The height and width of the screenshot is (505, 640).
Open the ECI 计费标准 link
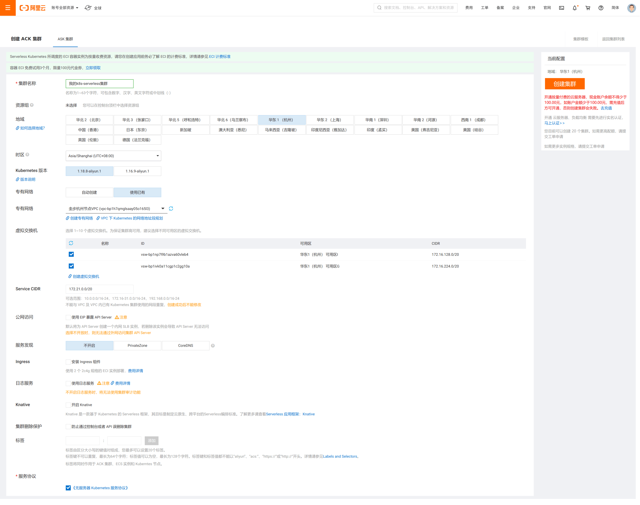[220, 57]
